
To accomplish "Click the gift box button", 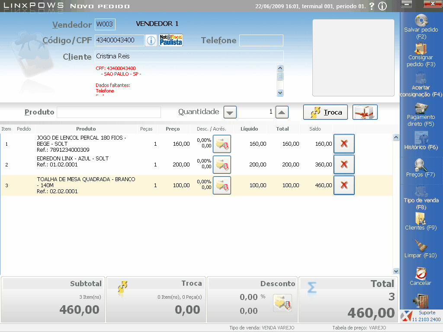I will [x=365, y=112].
